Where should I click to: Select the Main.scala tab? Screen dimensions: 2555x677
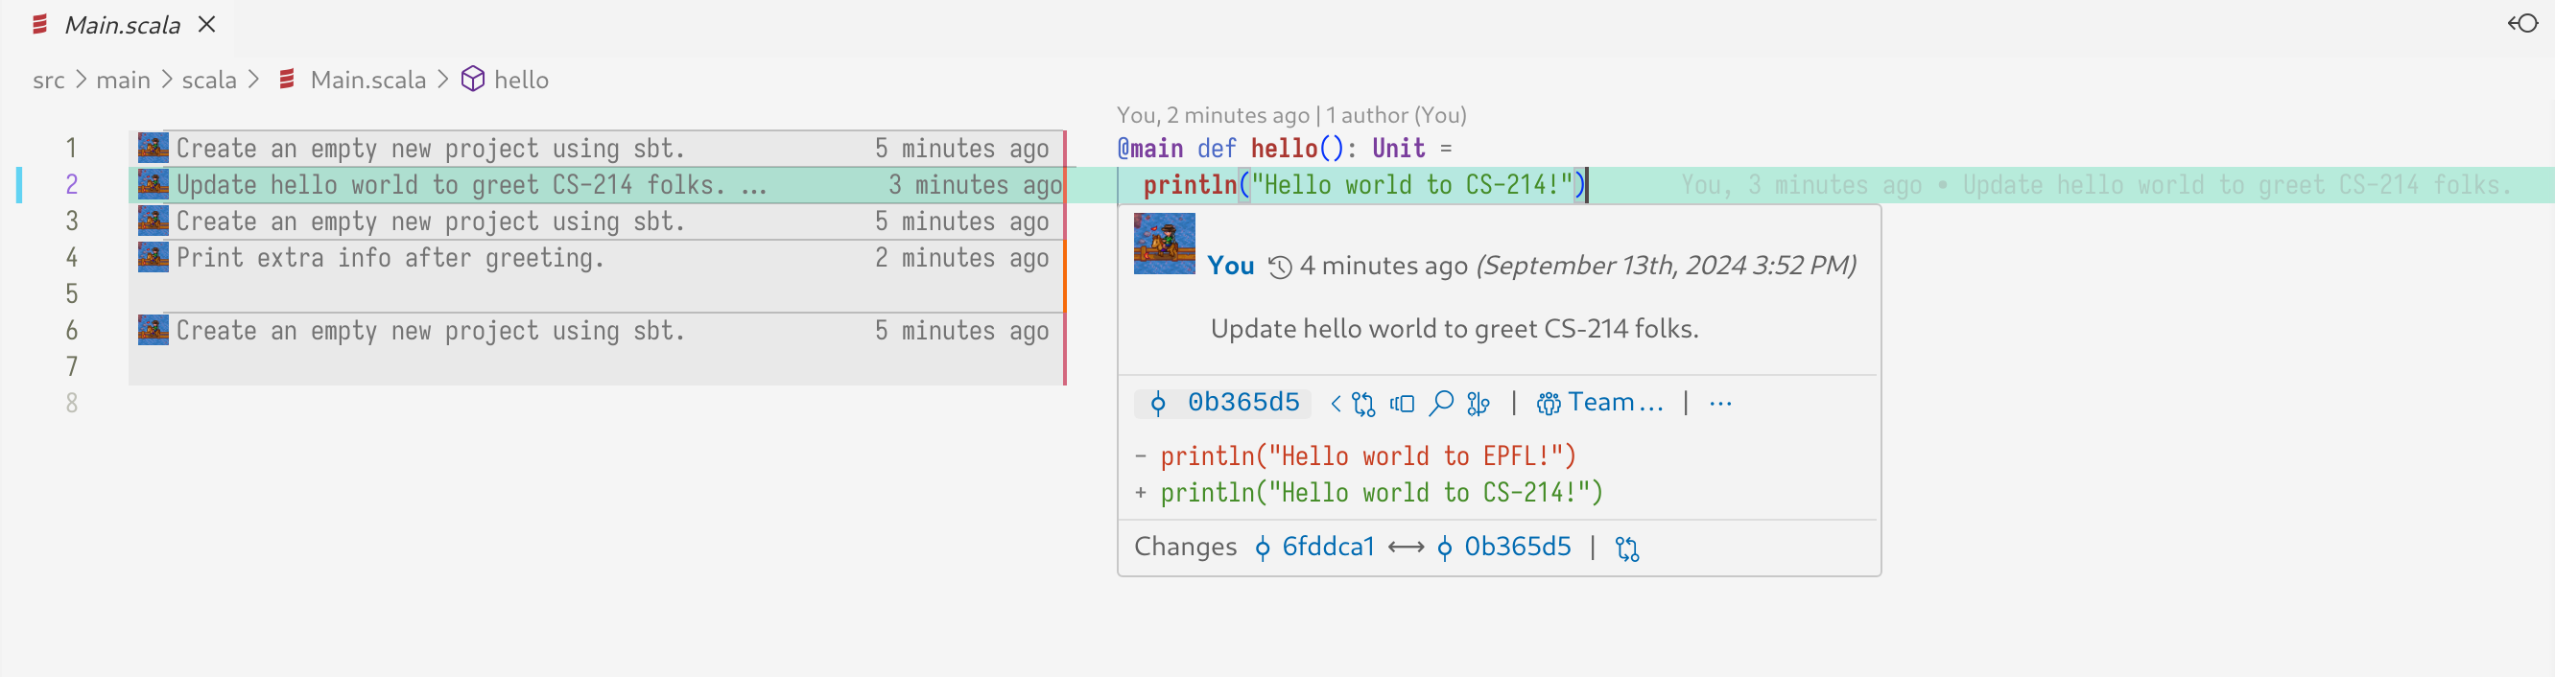(121, 25)
